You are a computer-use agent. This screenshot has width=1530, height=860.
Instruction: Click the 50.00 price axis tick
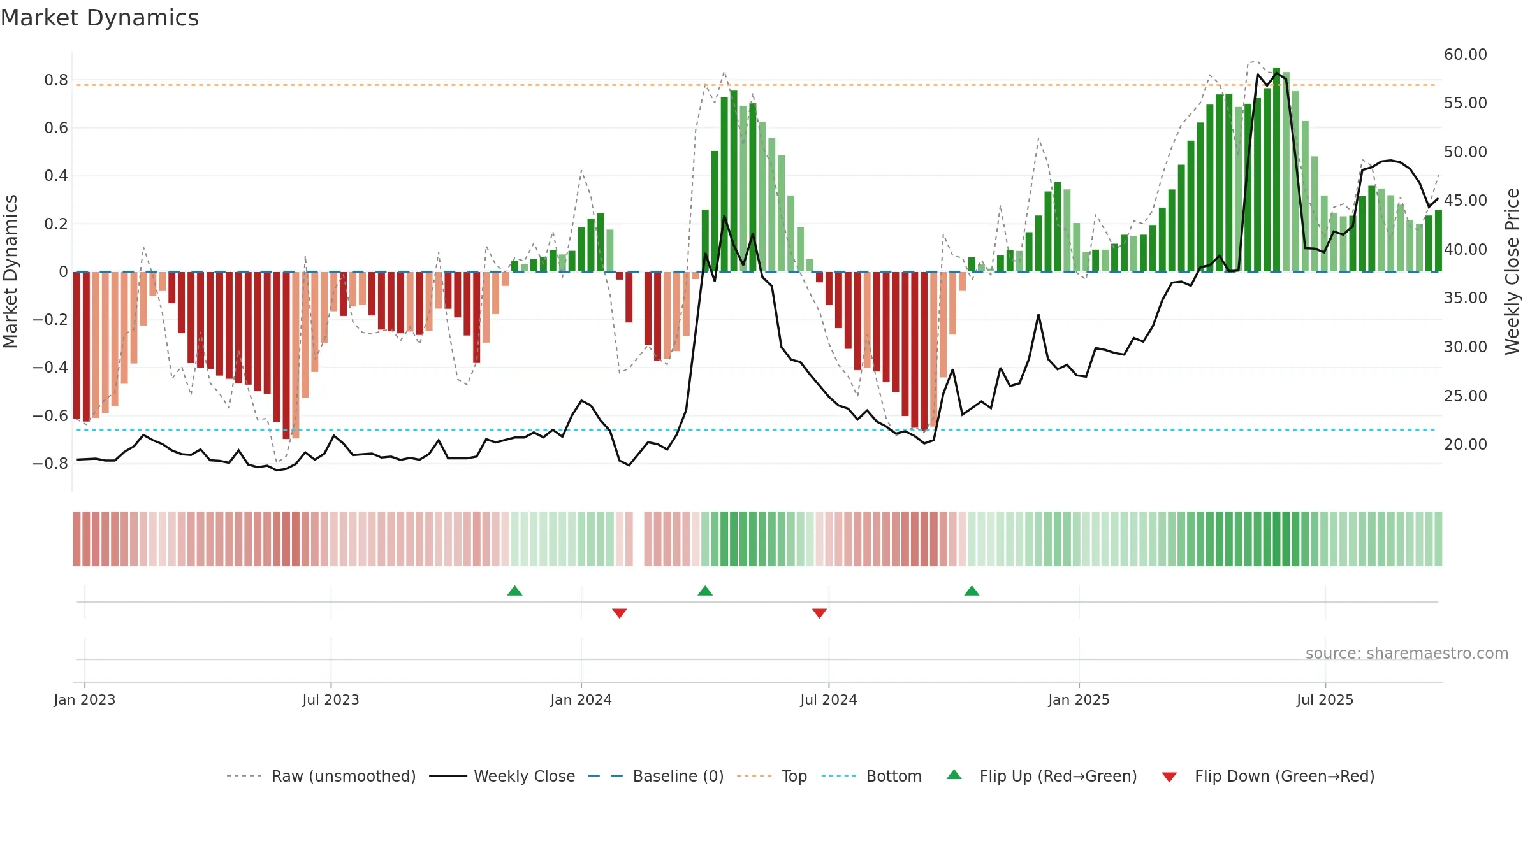tap(1466, 152)
